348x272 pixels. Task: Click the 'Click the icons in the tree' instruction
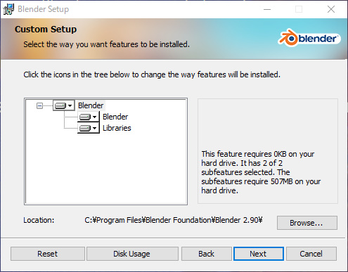click(152, 75)
